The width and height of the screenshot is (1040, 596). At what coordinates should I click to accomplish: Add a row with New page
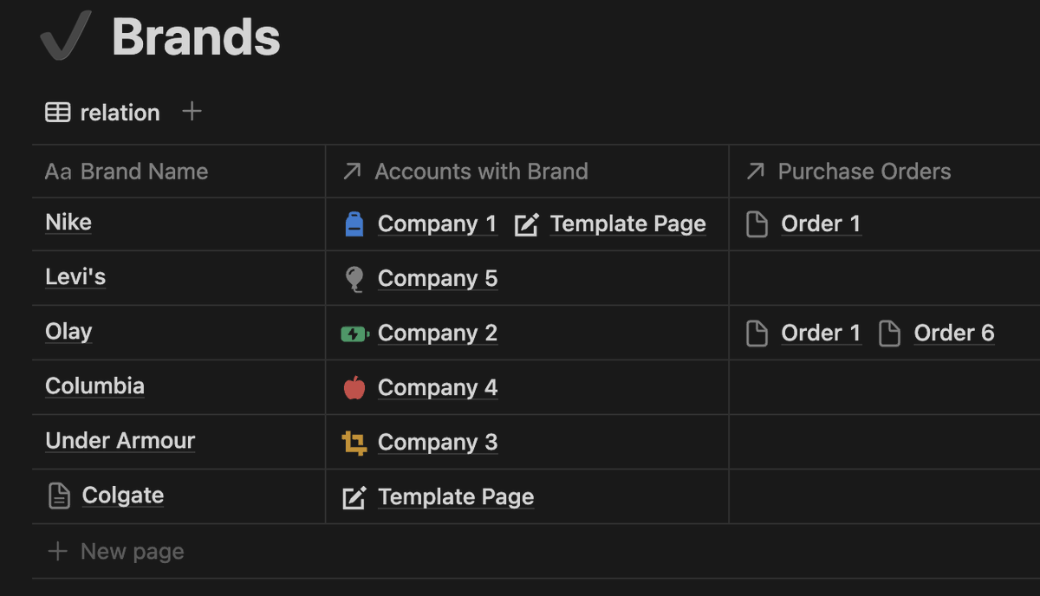[x=132, y=552]
